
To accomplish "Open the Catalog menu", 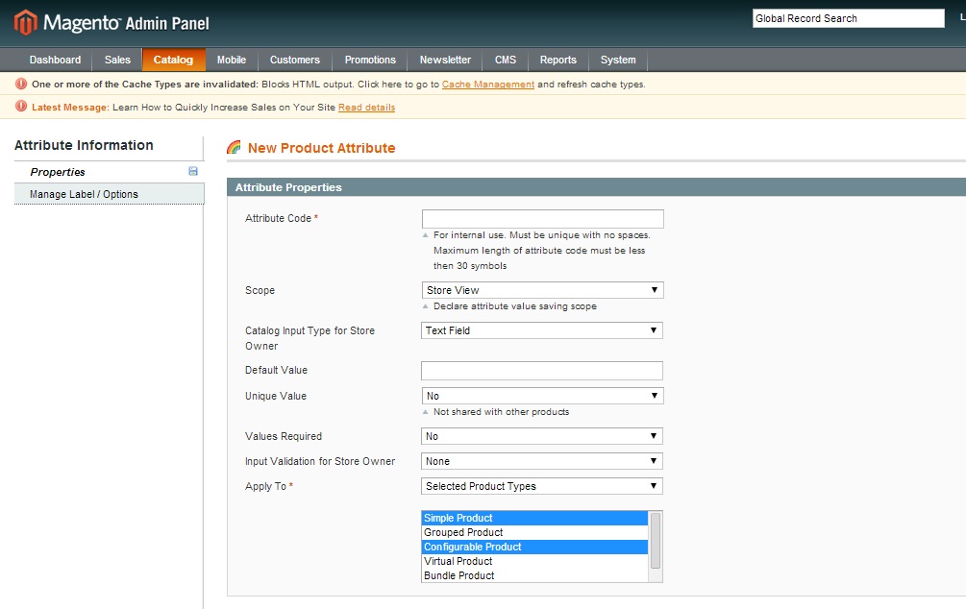I will 173,60.
